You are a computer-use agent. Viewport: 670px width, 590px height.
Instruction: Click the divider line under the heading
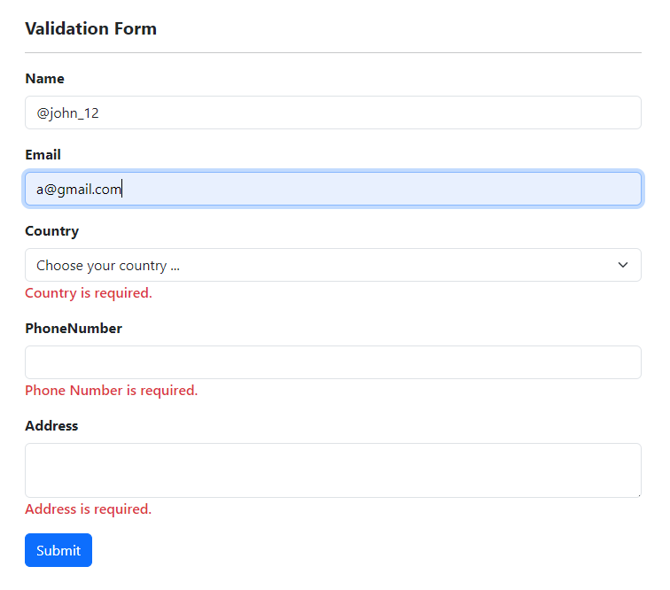tap(332, 53)
